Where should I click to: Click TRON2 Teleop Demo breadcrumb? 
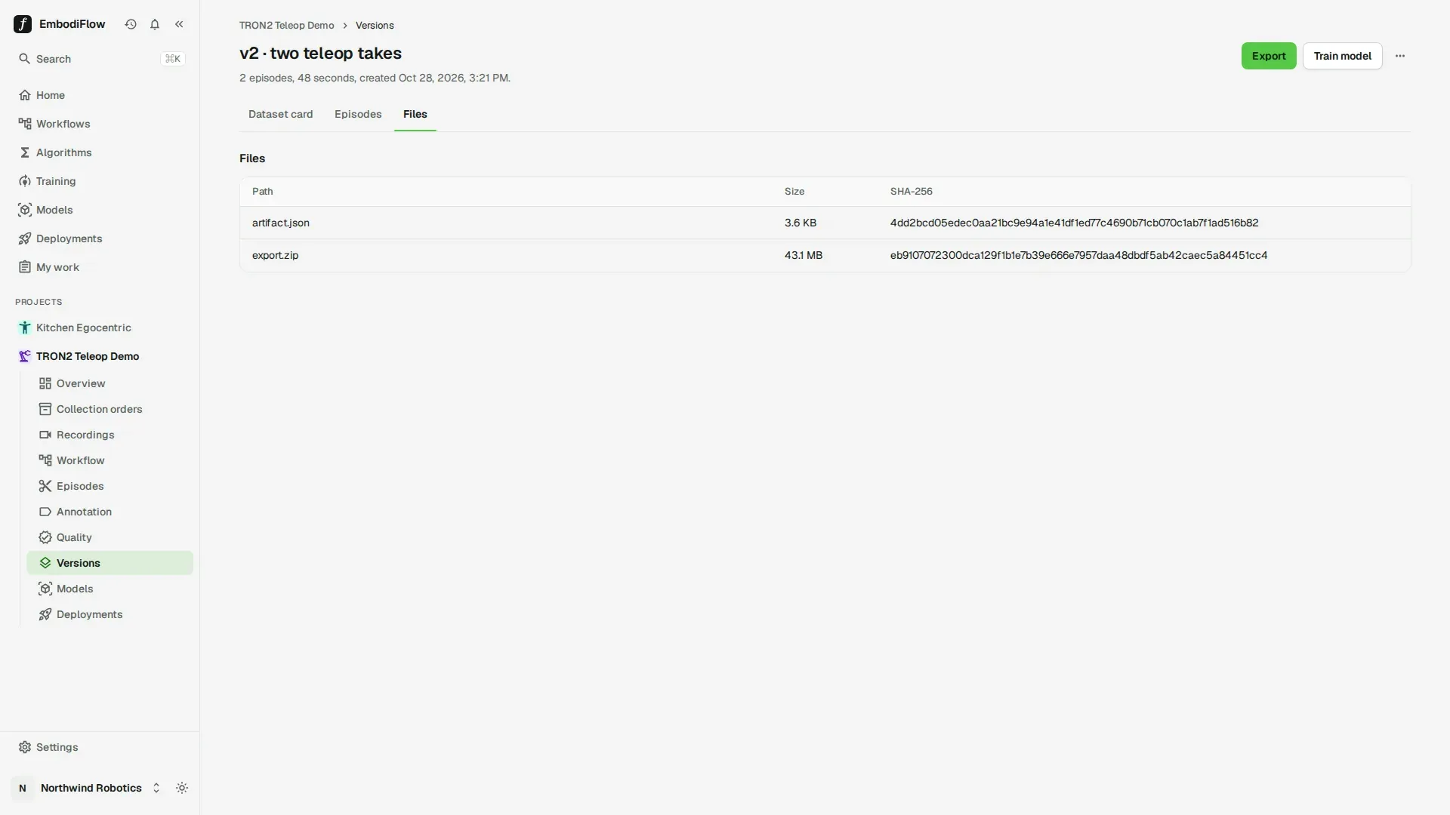(286, 25)
